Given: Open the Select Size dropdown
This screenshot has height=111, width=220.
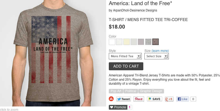Looking at the screenshot, I should 156,56.
